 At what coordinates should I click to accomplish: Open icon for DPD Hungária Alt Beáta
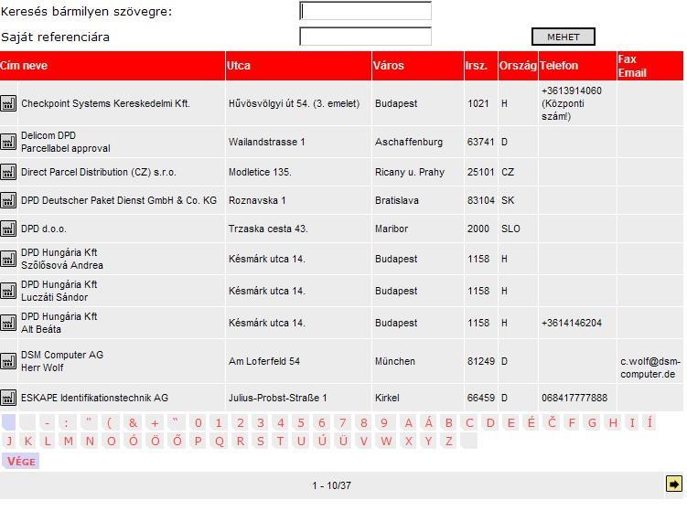pos(8,324)
